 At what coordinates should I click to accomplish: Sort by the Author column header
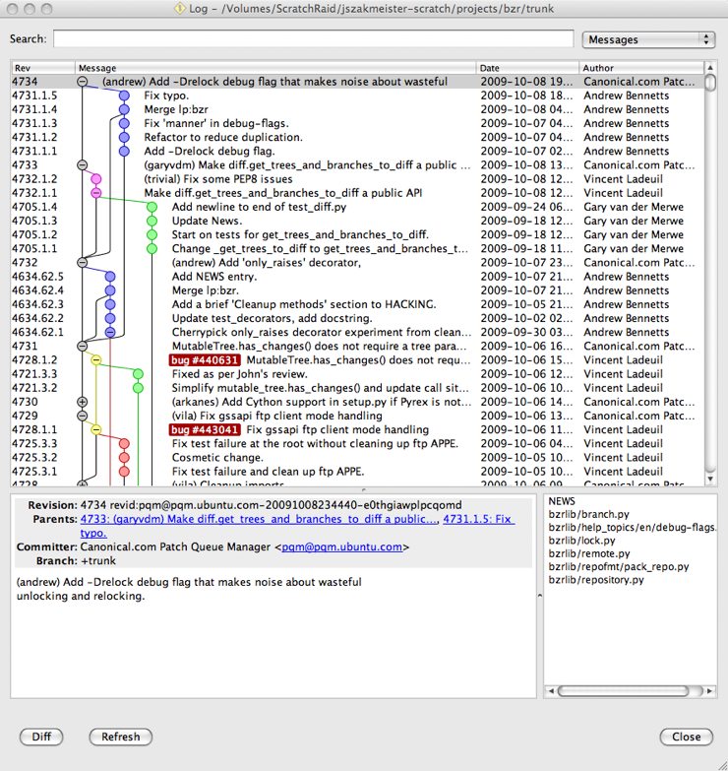641,68
